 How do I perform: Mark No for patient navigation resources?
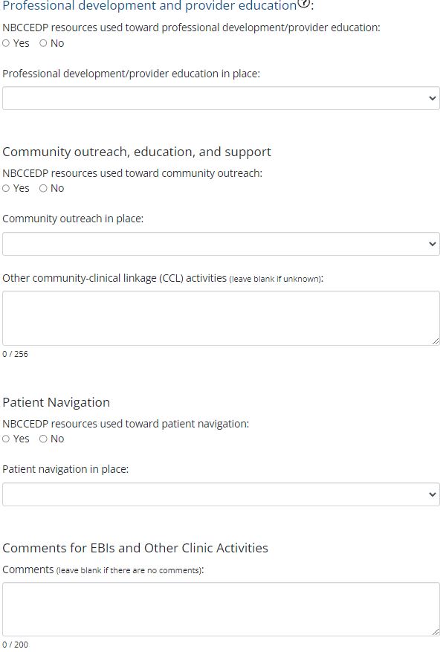click(43, 439)
